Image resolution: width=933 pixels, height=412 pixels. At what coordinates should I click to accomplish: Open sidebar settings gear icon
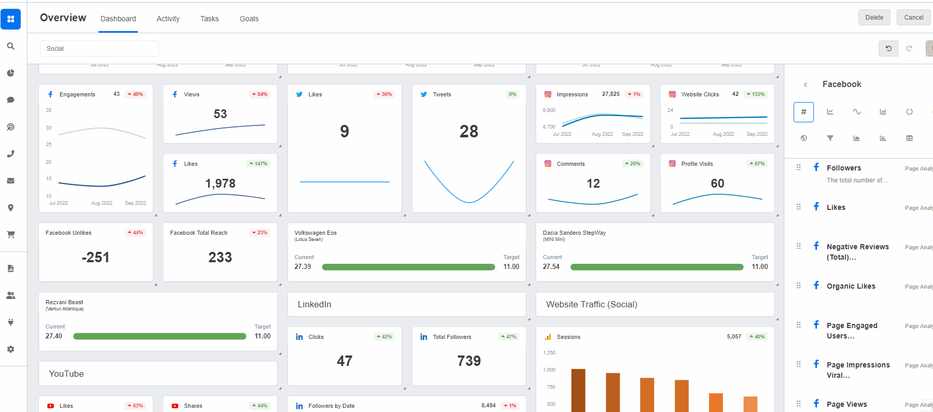click(x=10, y=349)
